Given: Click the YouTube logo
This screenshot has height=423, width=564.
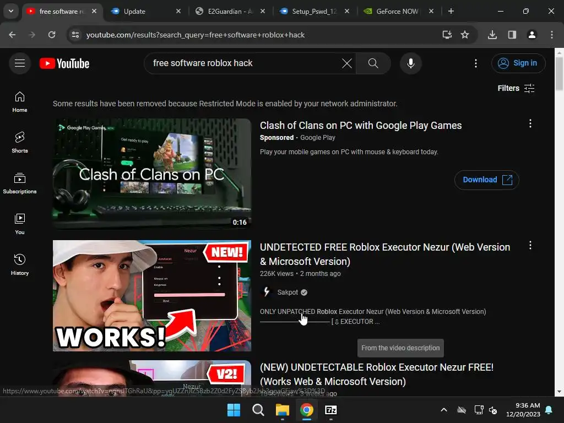Looking at the screenshot, I should [64, 63].
